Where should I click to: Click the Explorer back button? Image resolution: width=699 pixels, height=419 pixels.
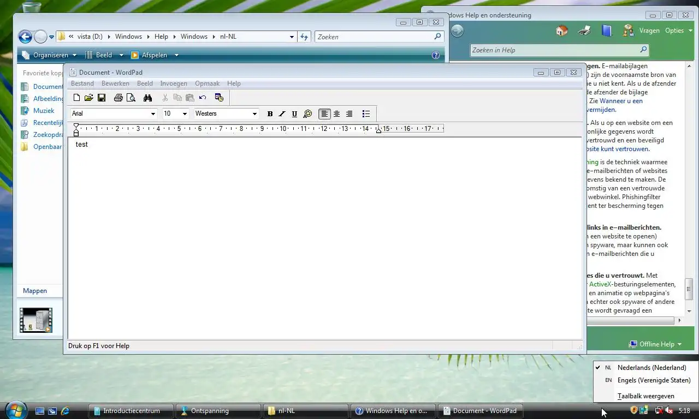[x=25, y=37]
